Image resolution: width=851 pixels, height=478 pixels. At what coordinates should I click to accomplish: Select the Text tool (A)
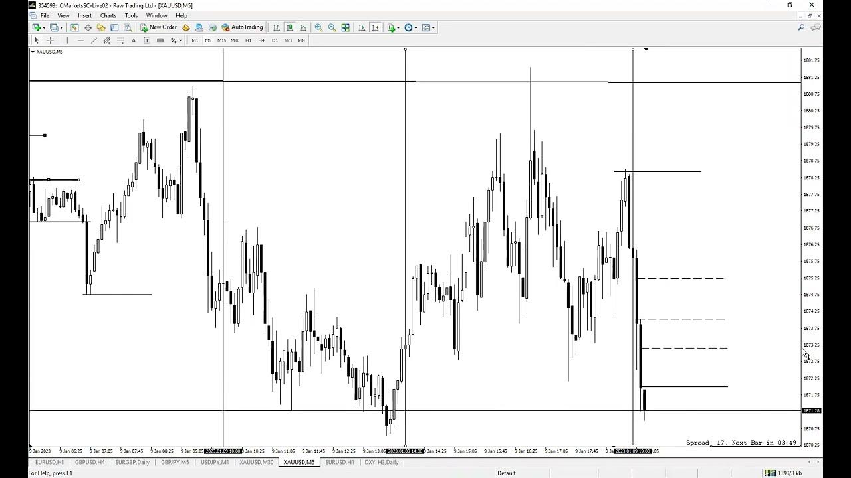click(x=134, y=40)
